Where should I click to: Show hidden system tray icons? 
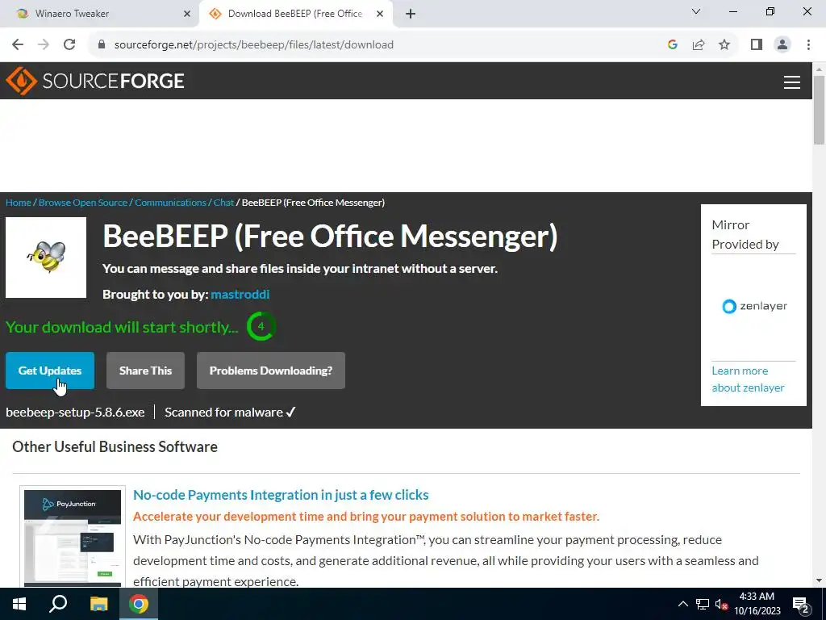click(x=682, y=604)
